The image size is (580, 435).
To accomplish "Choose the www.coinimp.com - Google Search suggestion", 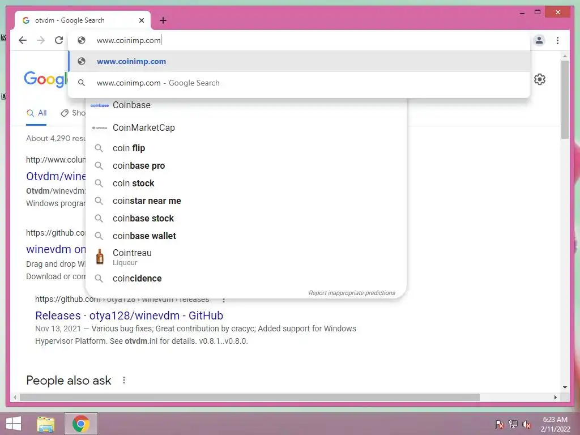I will (299, 83).
